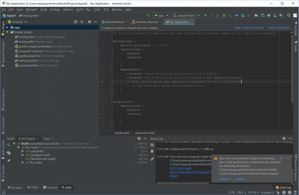The width and height of the screenshot is (299, 195).
Task: Pin the Build tool window tab
Action: (9, 160)
